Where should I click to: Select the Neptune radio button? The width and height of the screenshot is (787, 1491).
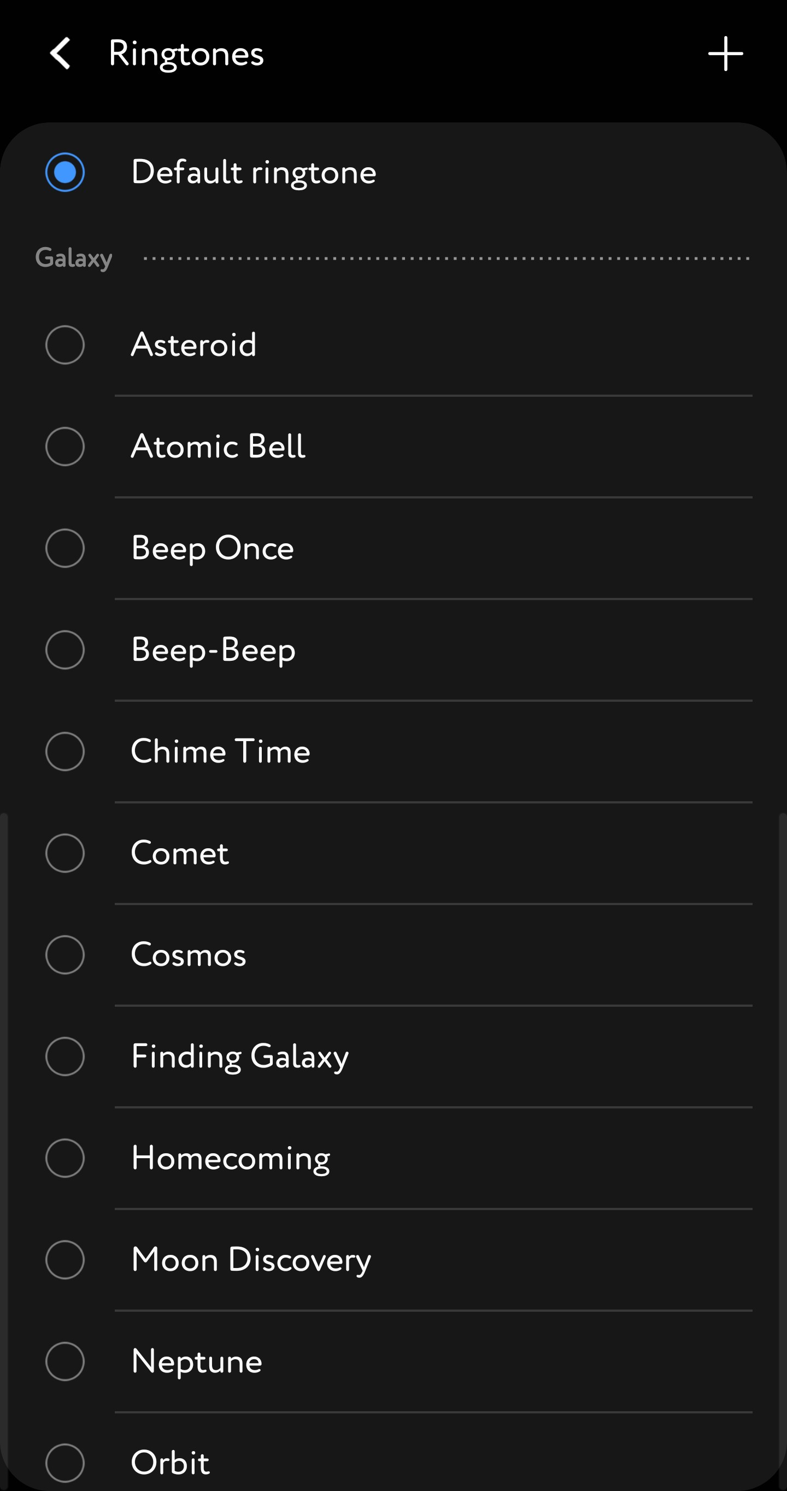point(65,1361)
